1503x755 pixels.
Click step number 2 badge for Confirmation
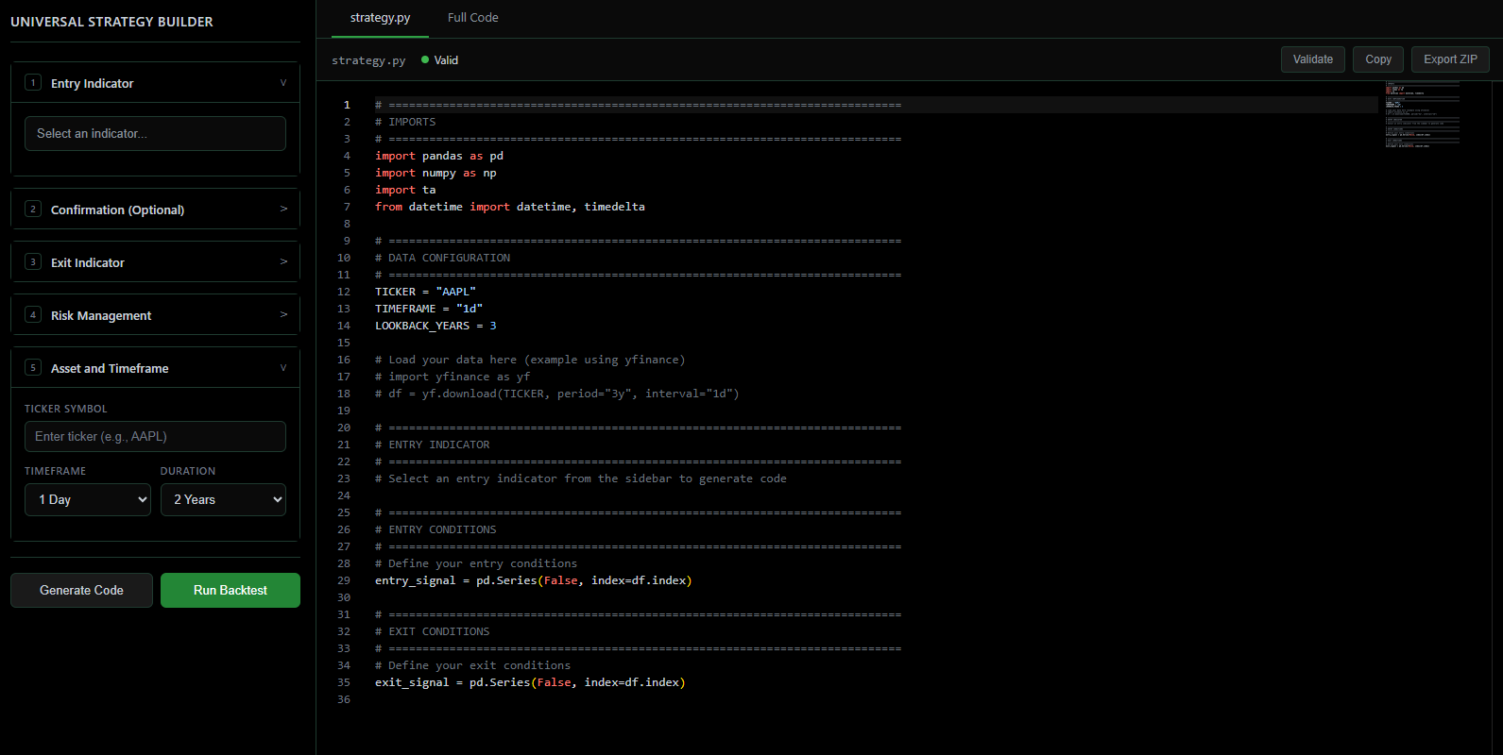click(x=33, y=209)
